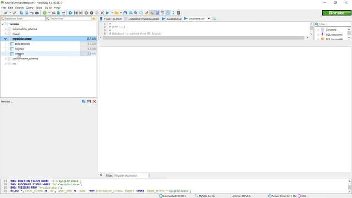The height and width of the screenshot is (198, 352).
Task: Expand the information_schema database node
Action: 5,29
